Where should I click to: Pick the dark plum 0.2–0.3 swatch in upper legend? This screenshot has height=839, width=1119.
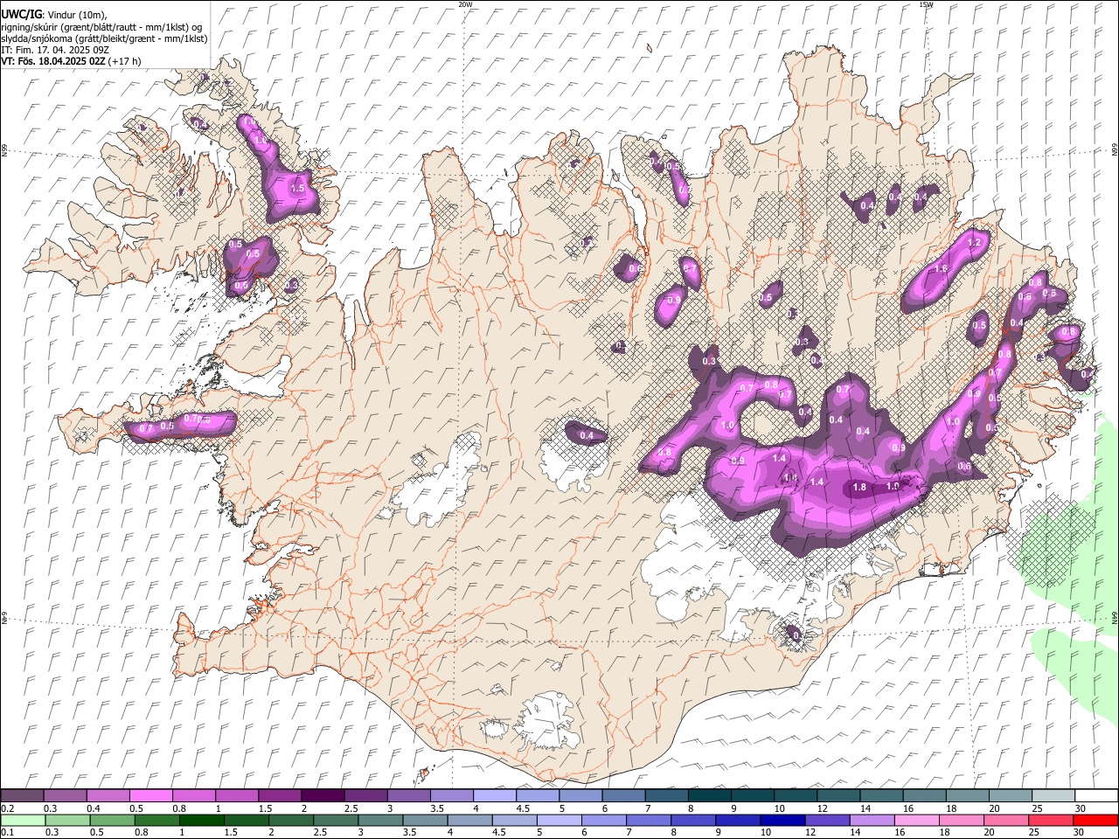22,795
